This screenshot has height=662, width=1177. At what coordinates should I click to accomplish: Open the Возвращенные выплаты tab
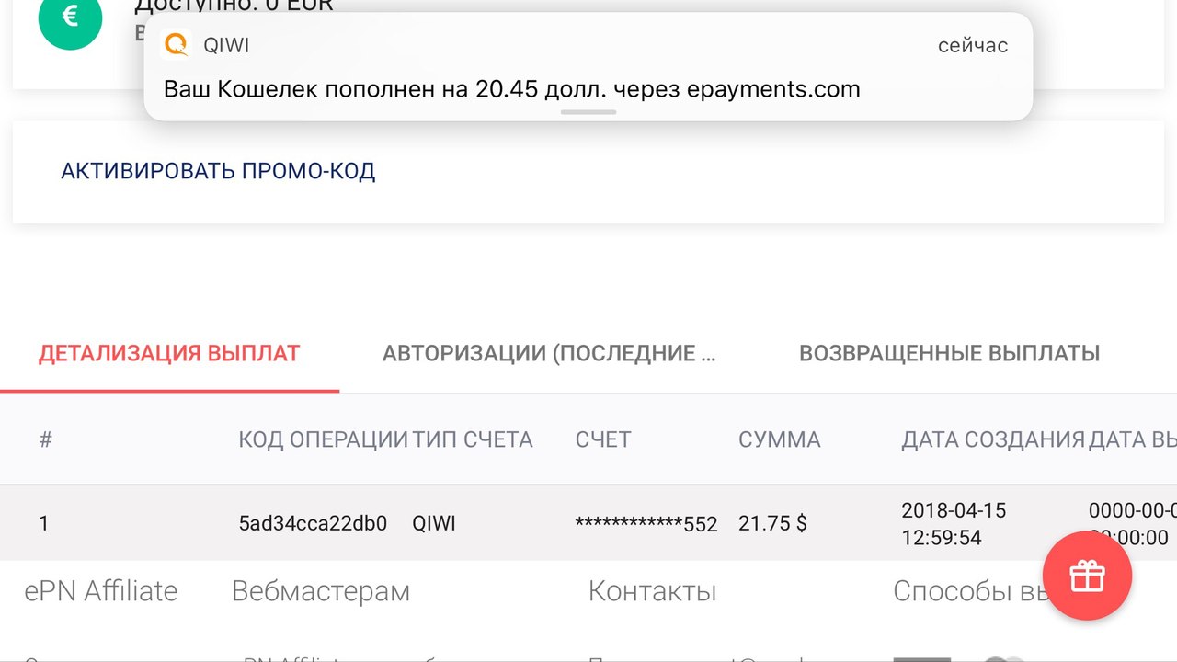(x=949, y=353)
